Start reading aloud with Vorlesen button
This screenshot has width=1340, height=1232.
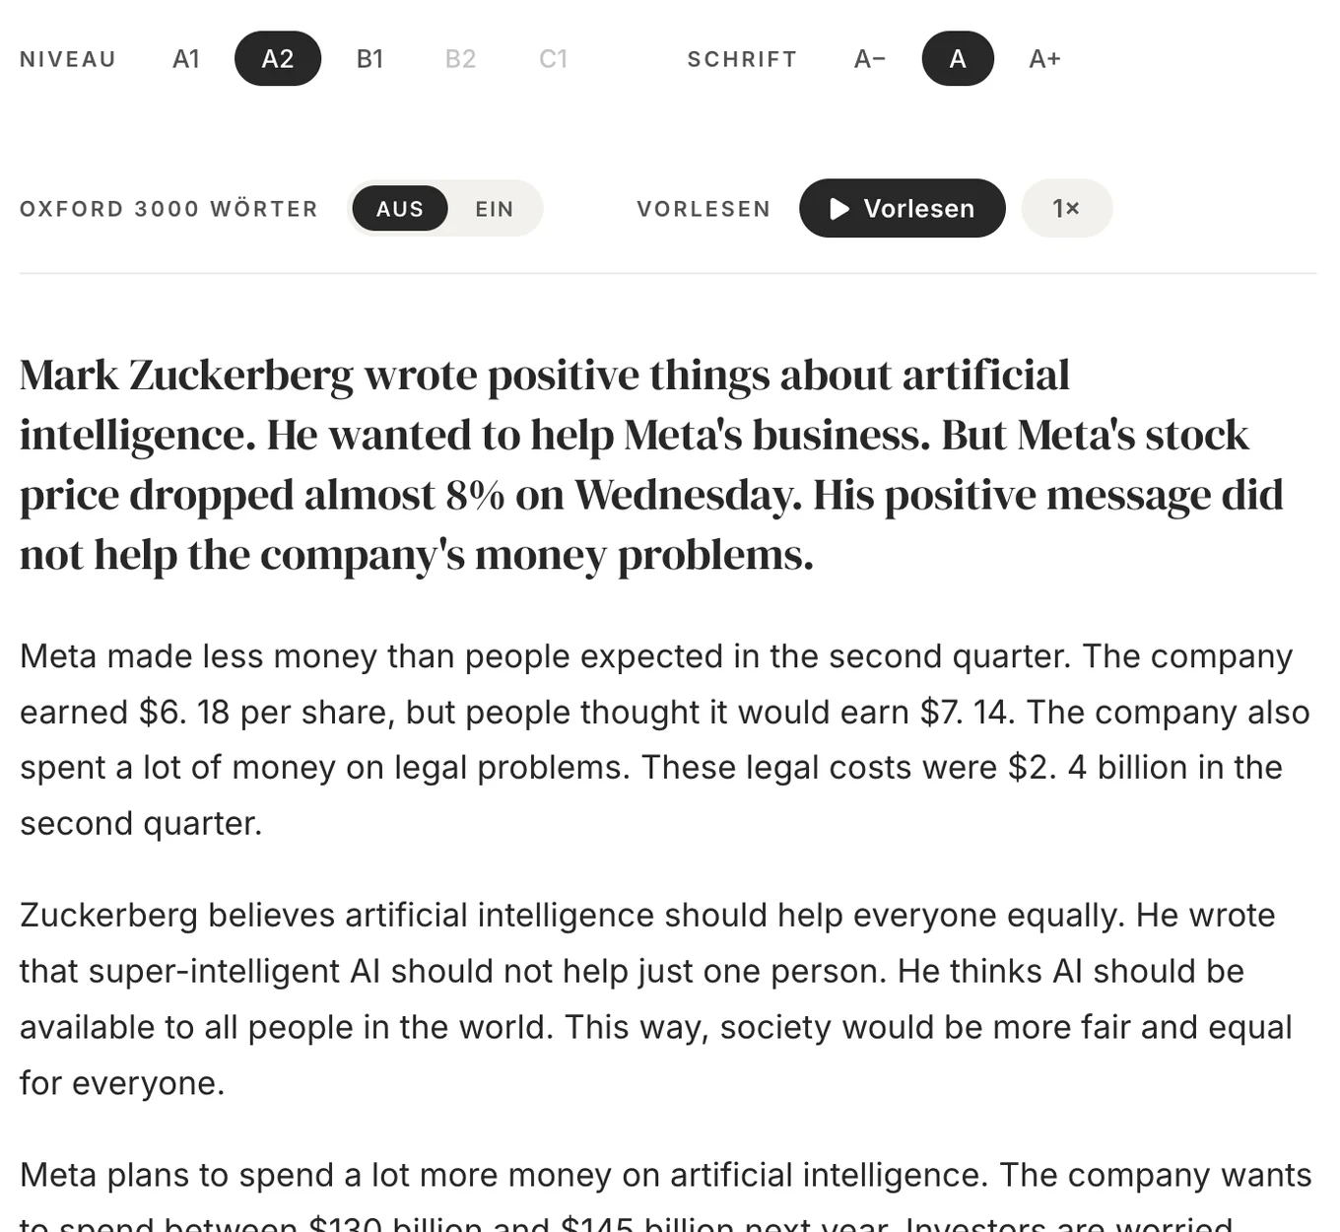(x=903, y=208)
